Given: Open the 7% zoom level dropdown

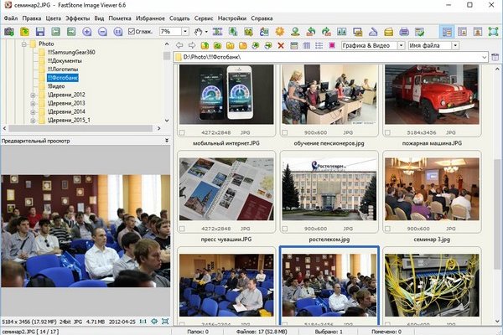Looking at the screenshot, I should click(x=186, y=31).
